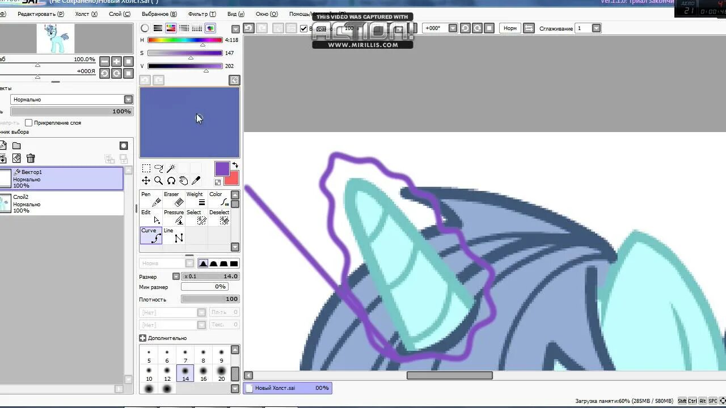The image size is (726, 408).
Task: Open the second [Нет] texture dropdown
Action: point(201,325)
